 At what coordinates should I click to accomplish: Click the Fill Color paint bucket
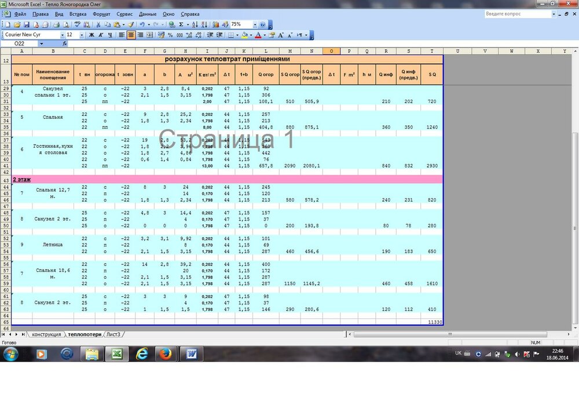(244, 35)
